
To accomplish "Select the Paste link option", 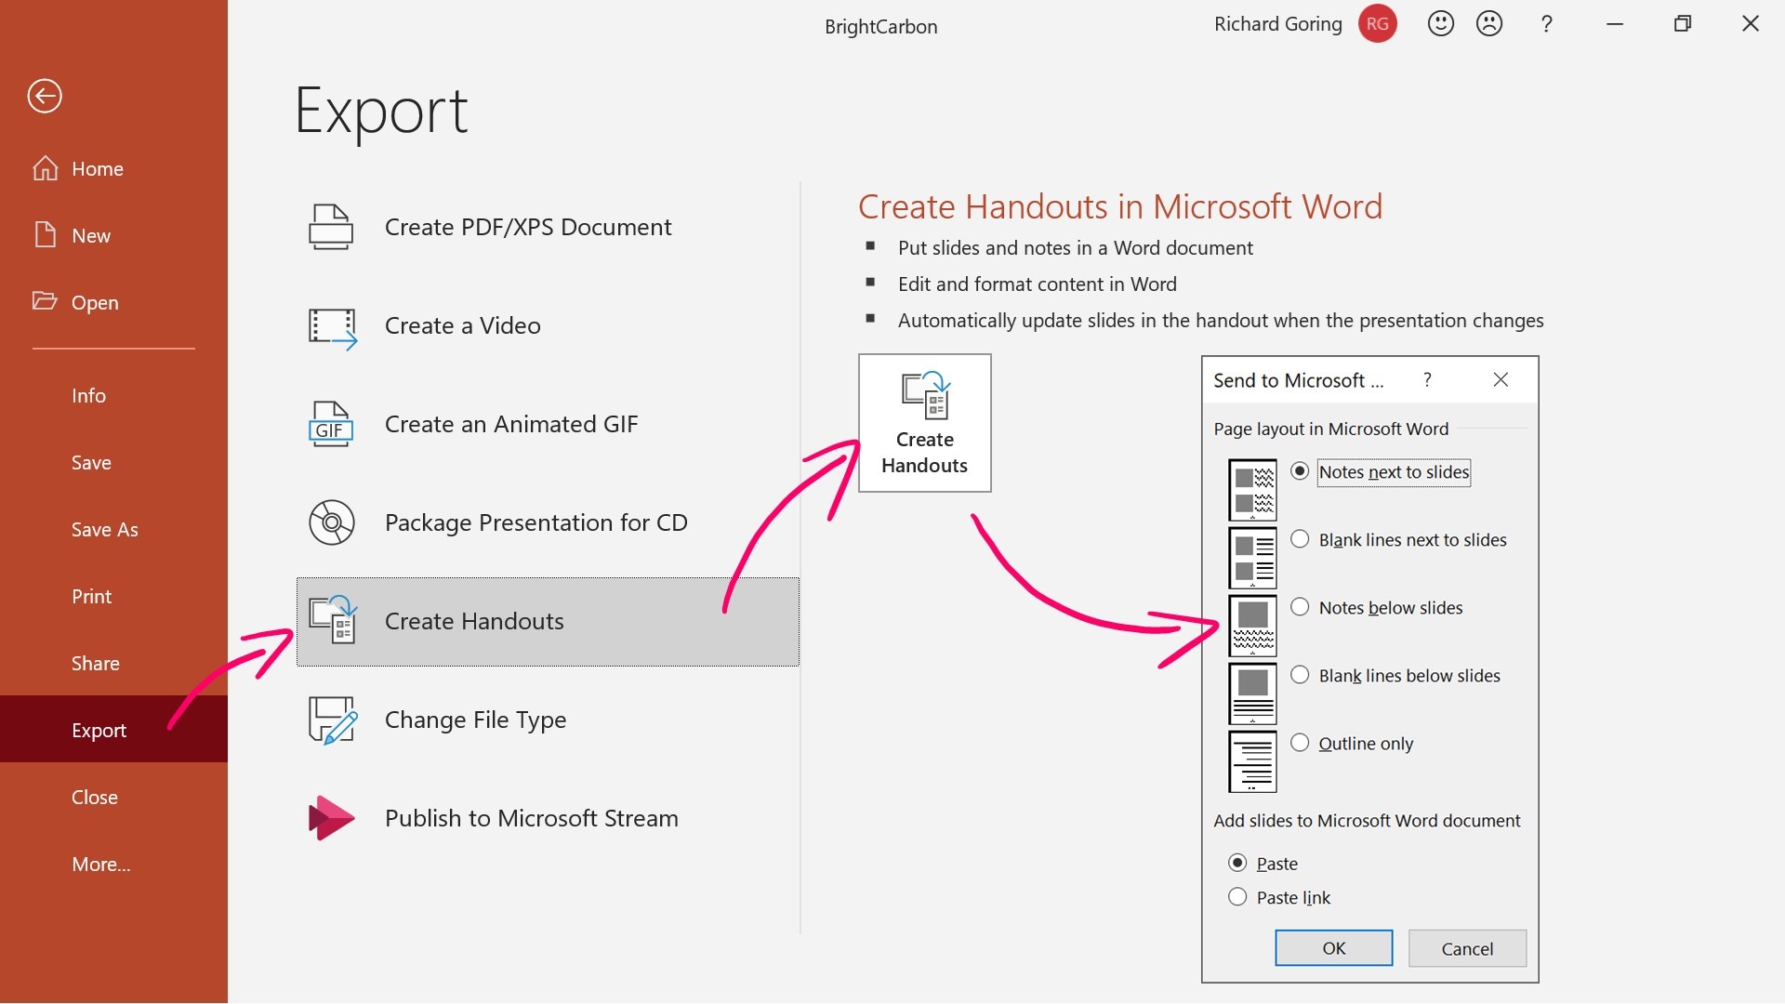I will (x=1237, y=896).
